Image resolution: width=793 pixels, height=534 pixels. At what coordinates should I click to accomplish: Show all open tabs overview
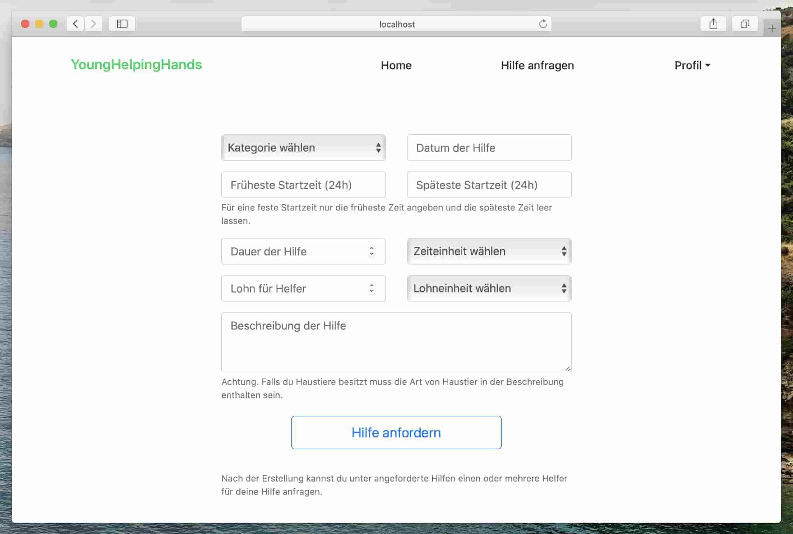tap(745, 24)
